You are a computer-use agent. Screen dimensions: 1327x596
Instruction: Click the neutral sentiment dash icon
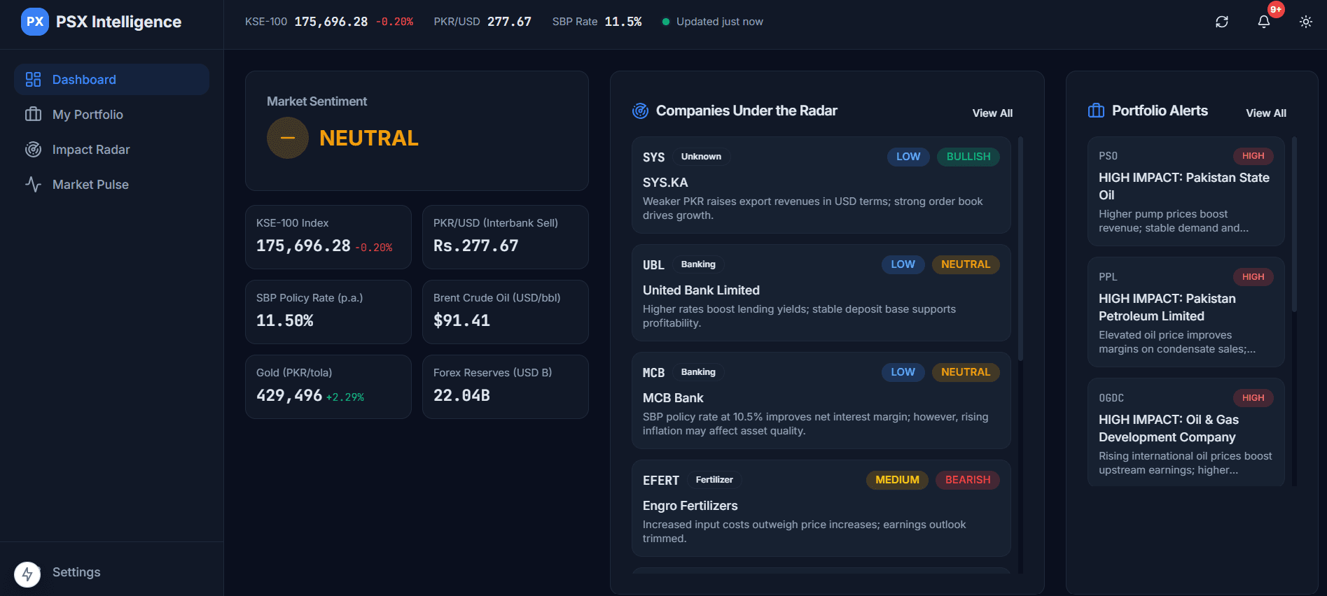[288, 138]
